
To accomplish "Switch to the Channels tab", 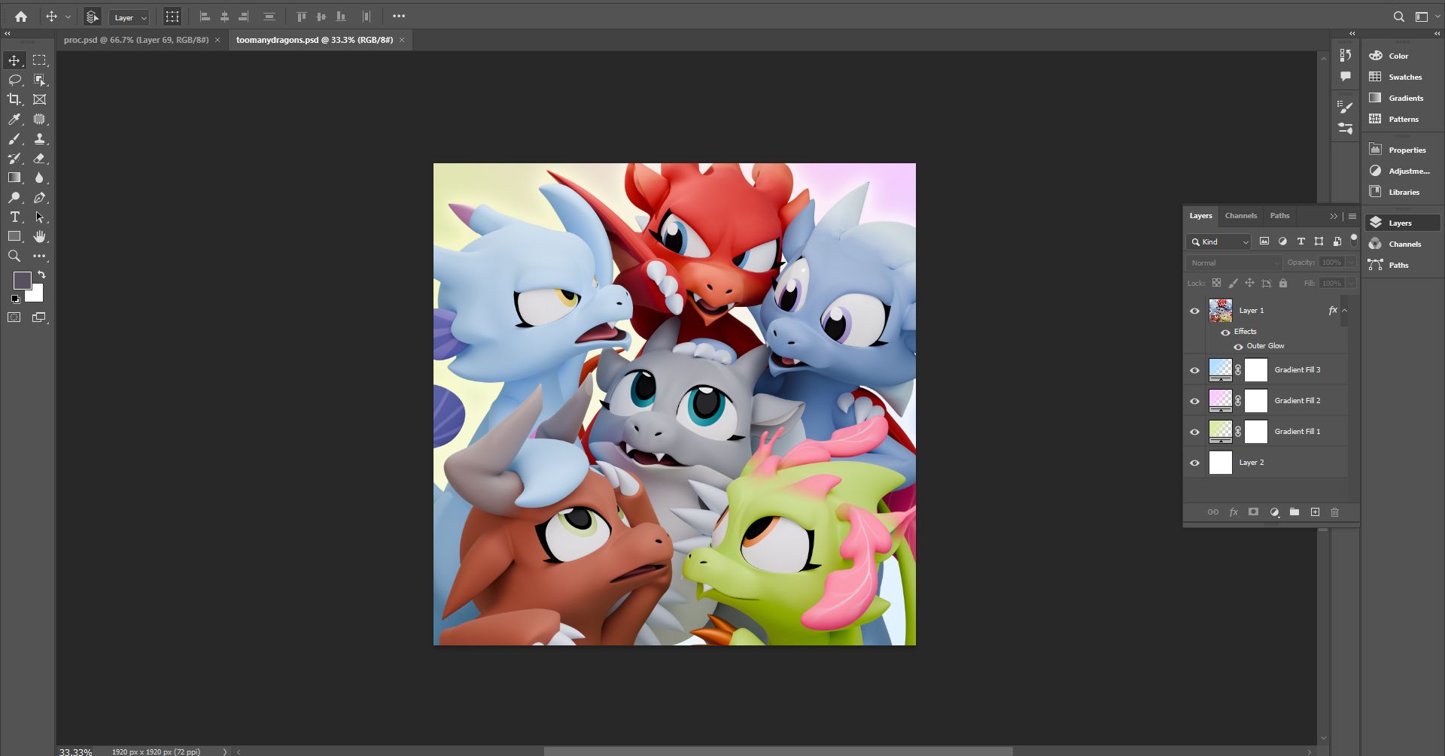I will [1240, 216].
